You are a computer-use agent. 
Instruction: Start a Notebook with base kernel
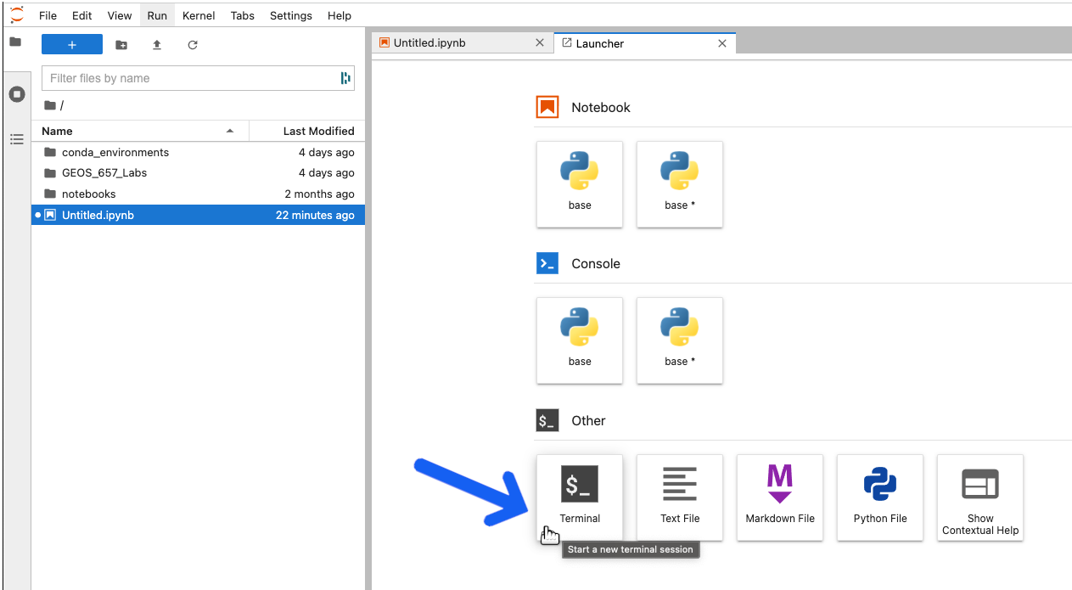click(580, 183)
